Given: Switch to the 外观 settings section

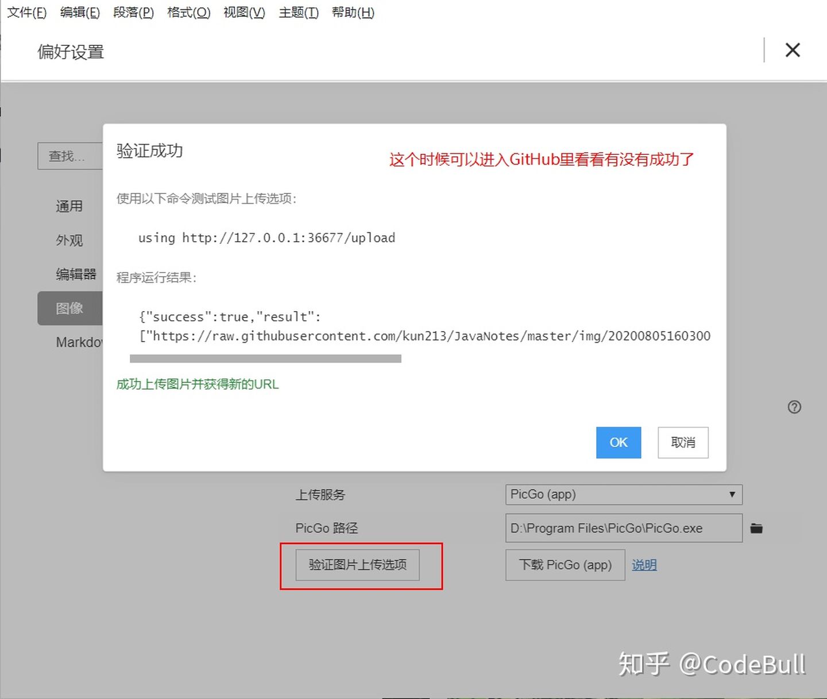Looking at the screenshot, I should click(x=68, y=240).
